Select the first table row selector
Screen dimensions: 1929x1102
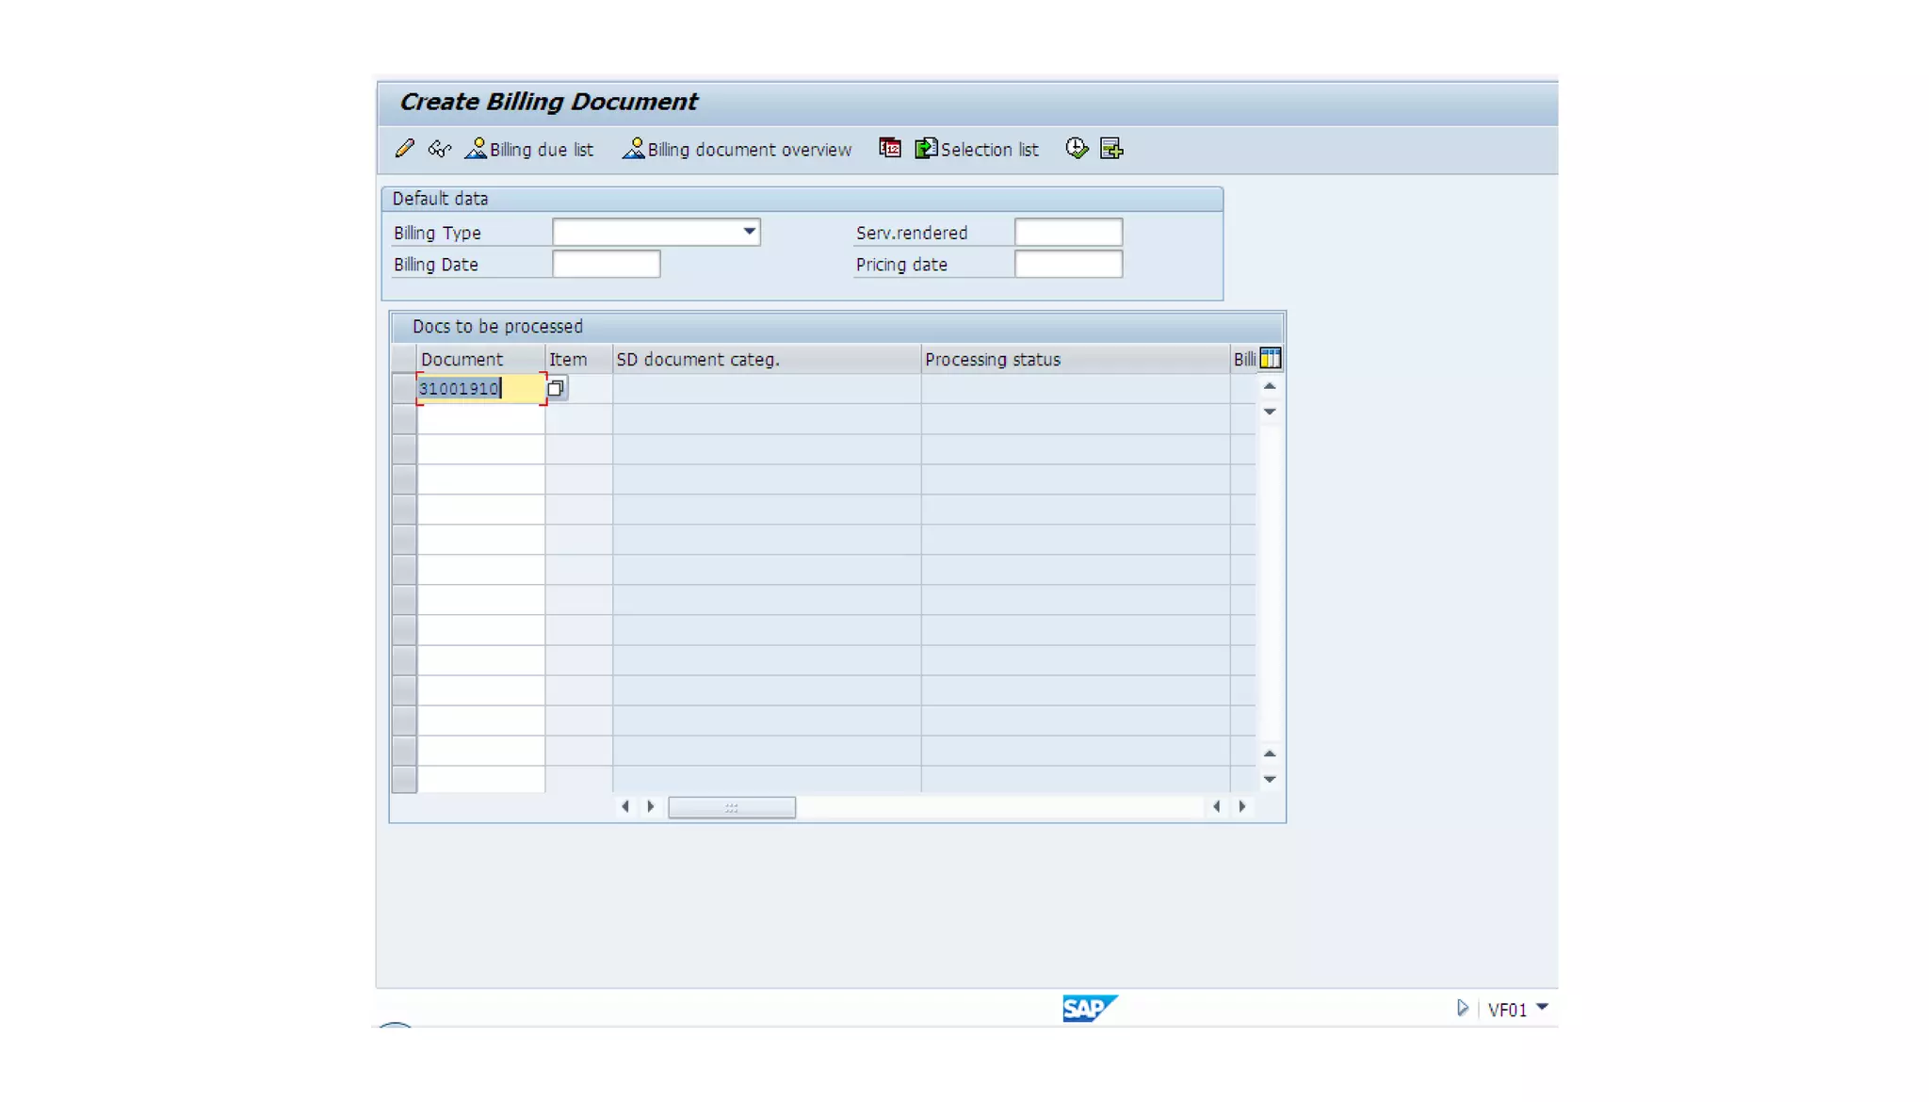(x=404, y=388)
